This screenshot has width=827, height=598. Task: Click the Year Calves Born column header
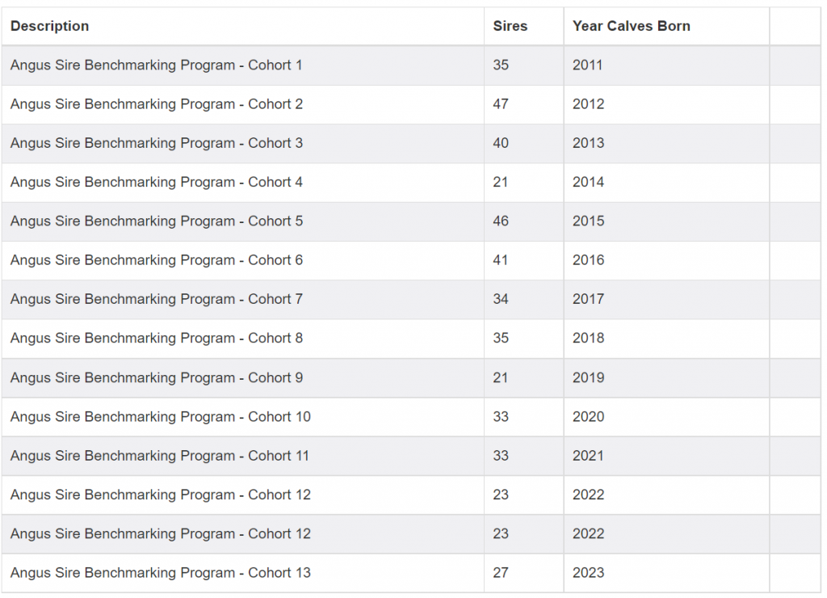[631, 26]
